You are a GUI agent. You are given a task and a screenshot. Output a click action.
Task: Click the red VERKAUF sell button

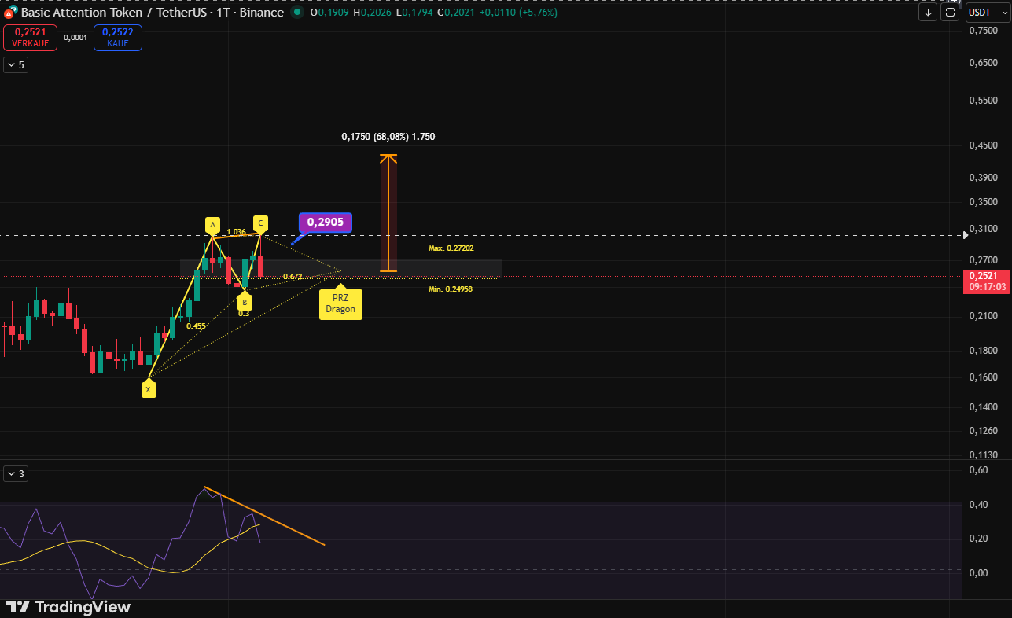tap(31, 38)
